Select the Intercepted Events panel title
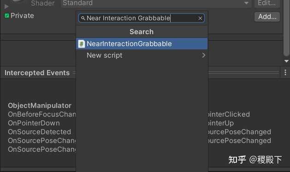290x172 pixels. click(x=37, y=73)
